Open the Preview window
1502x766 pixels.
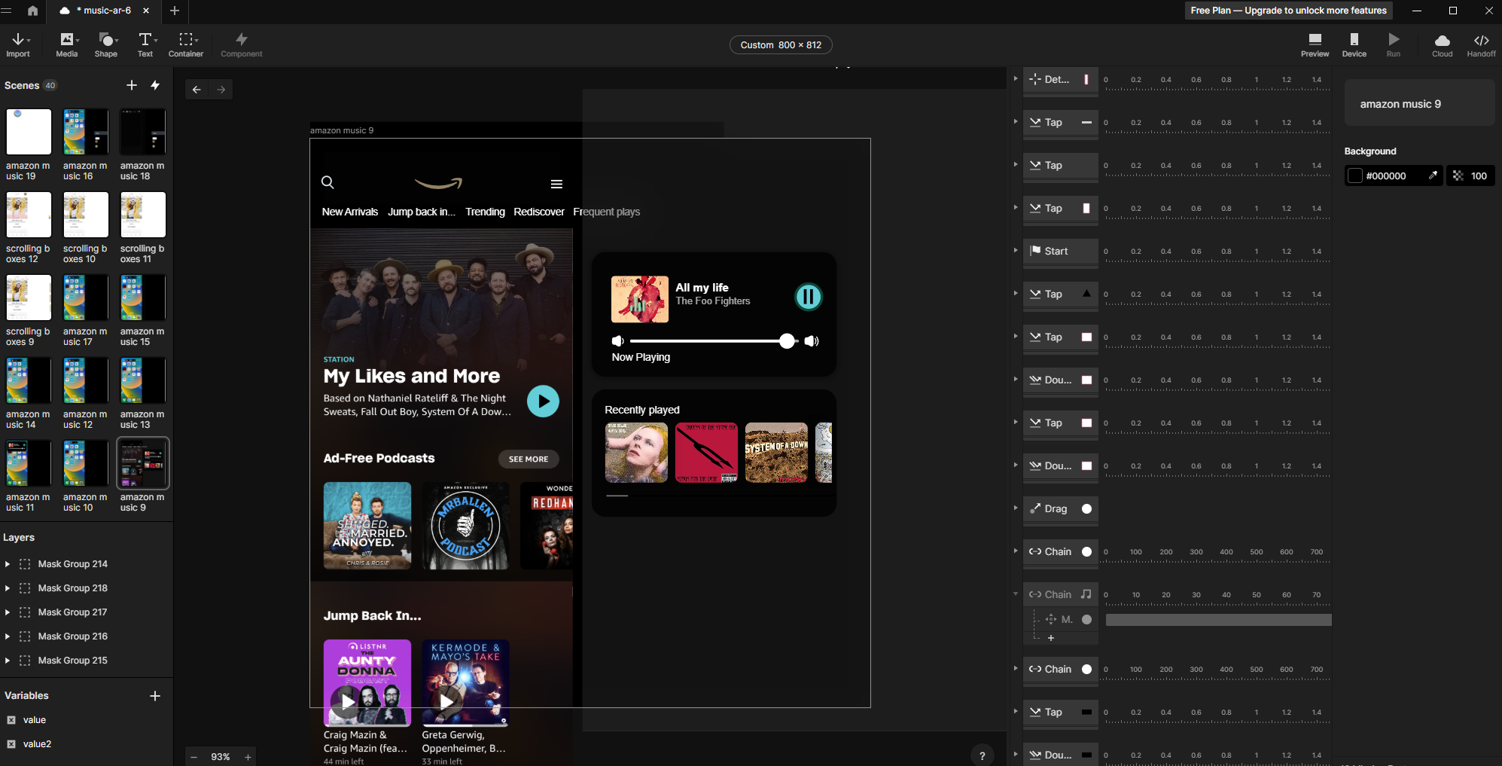tap(1315, 45)
